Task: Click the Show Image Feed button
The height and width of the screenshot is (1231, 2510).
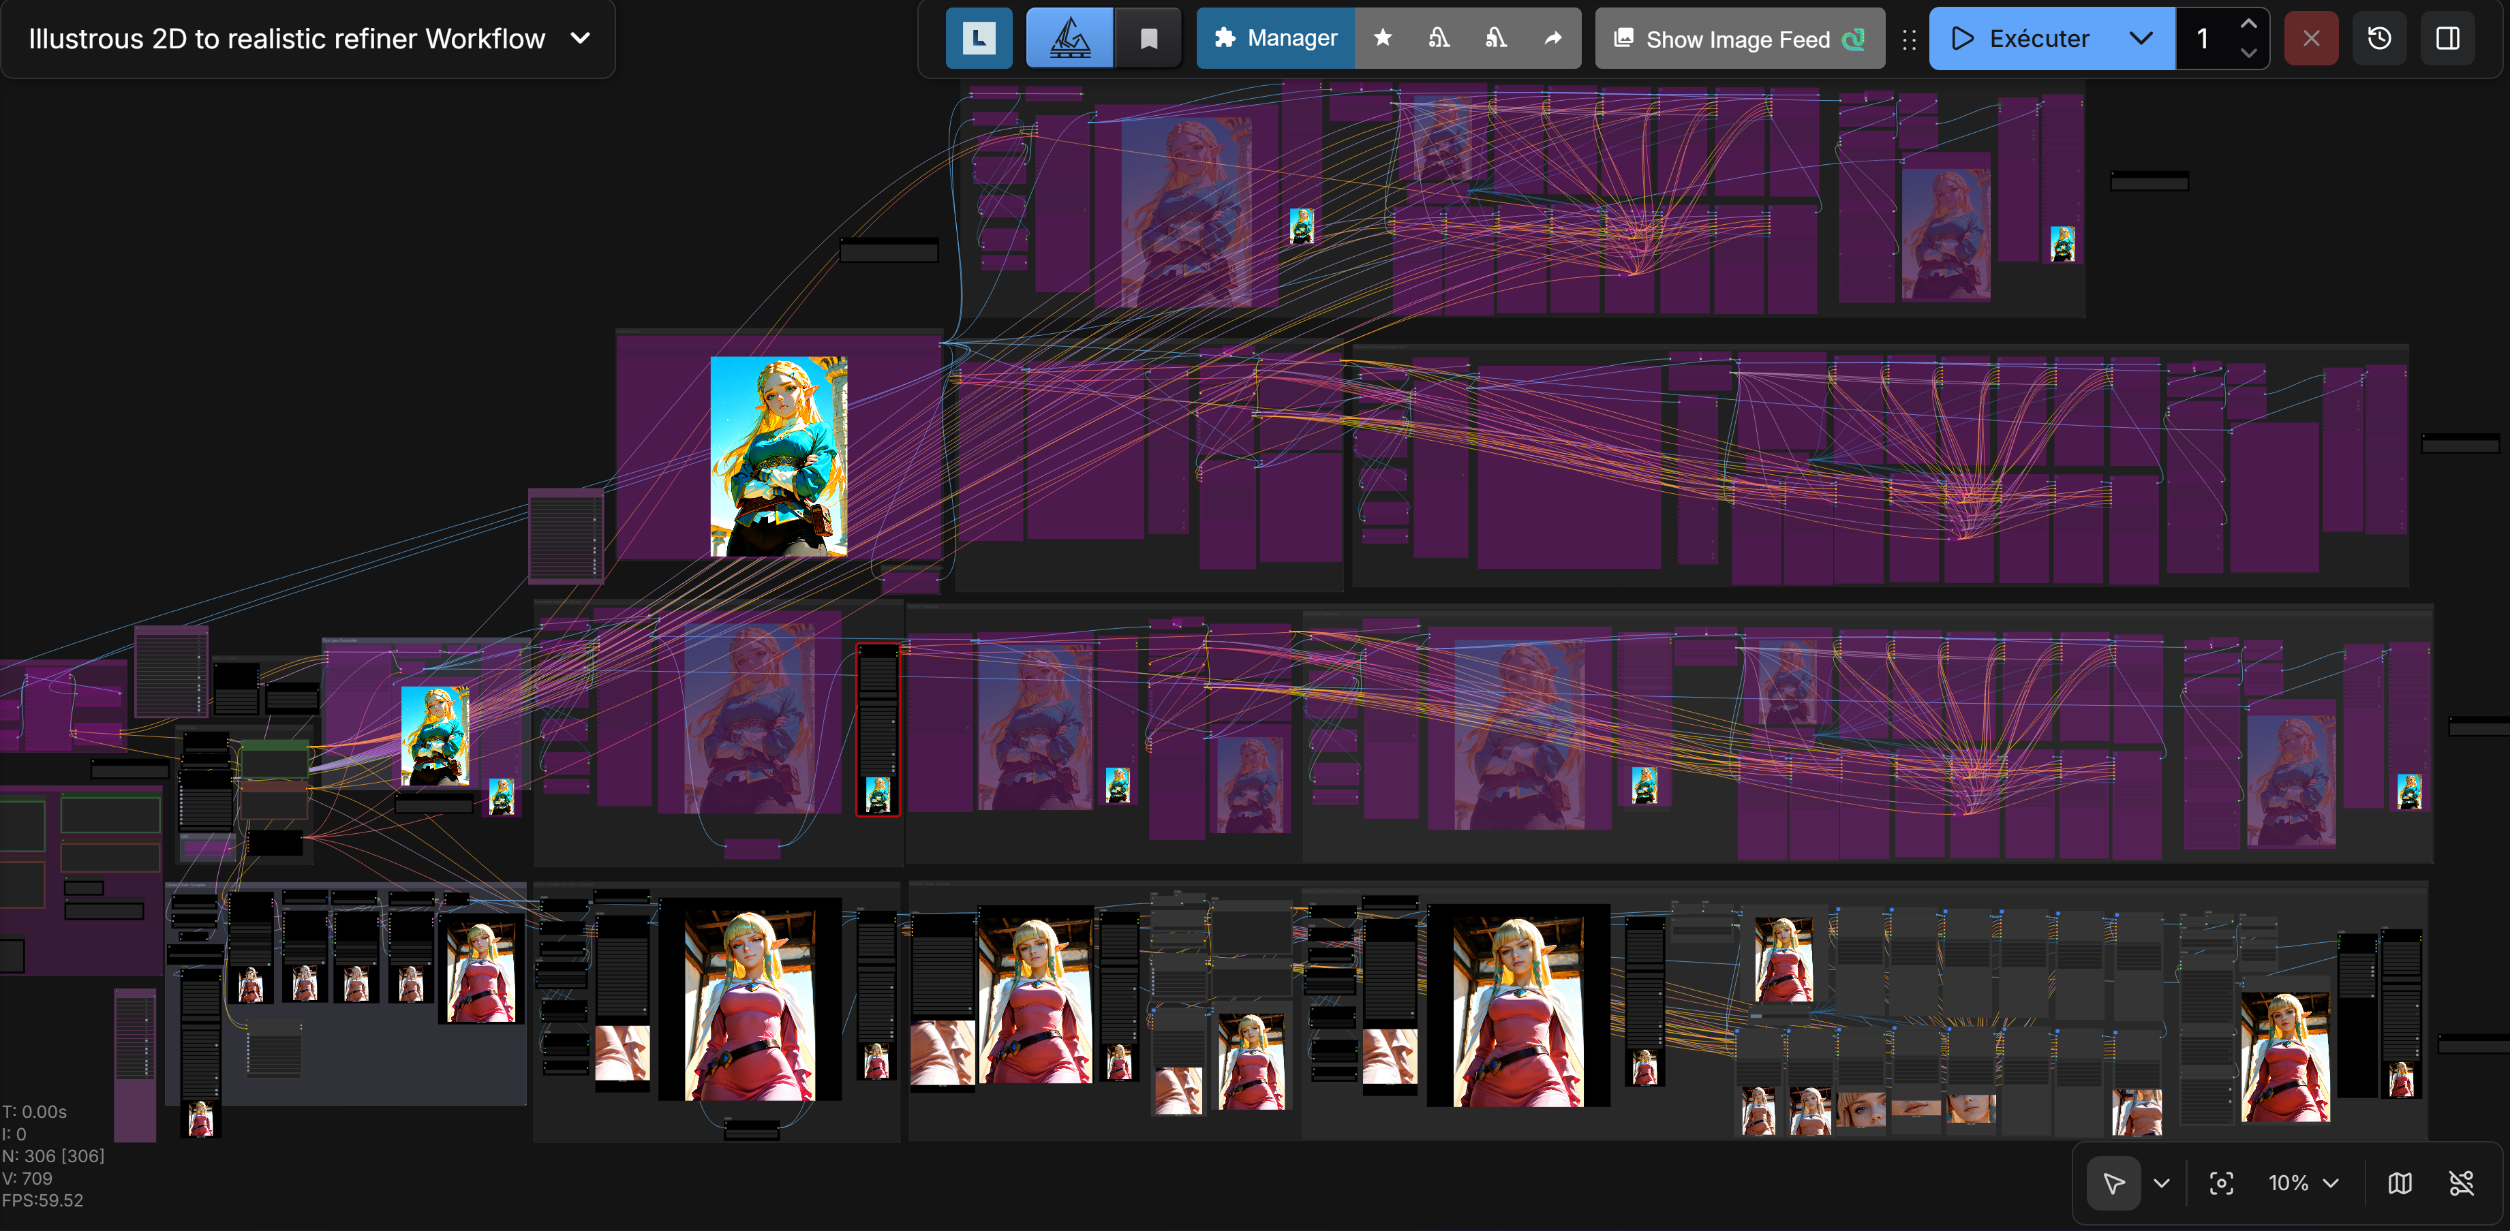Action: [x=1739, y=39]
